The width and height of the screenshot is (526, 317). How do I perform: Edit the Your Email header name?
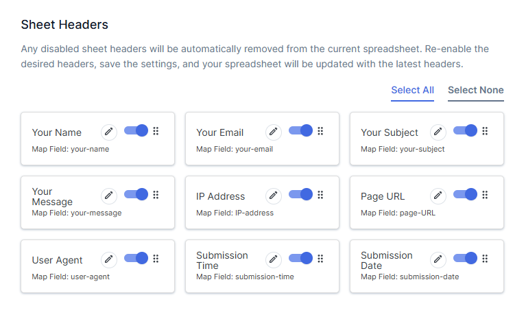point(273,132)
